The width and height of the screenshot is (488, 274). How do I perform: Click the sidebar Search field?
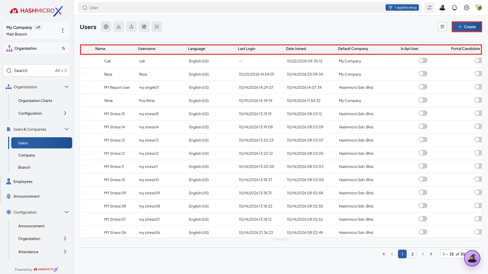pos(37,71)
